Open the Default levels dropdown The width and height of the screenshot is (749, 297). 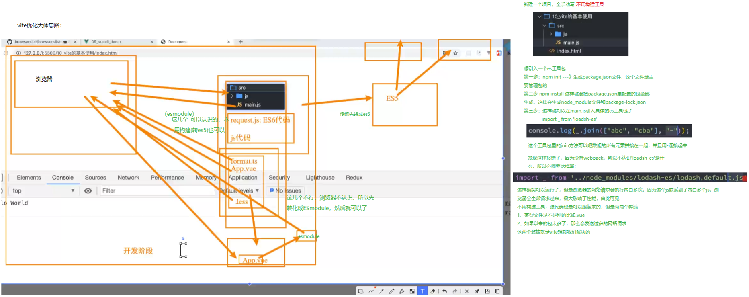(239, 191)
